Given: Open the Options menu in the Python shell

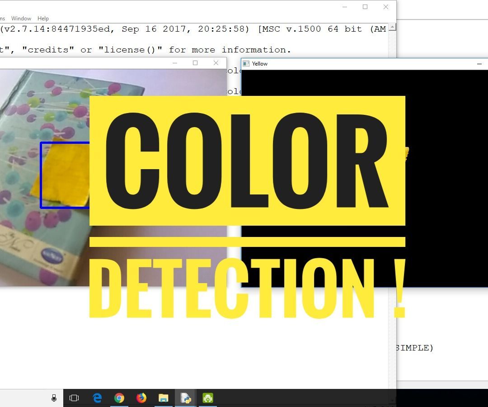Looking at the screenshot, I should [x=2, y=19].
